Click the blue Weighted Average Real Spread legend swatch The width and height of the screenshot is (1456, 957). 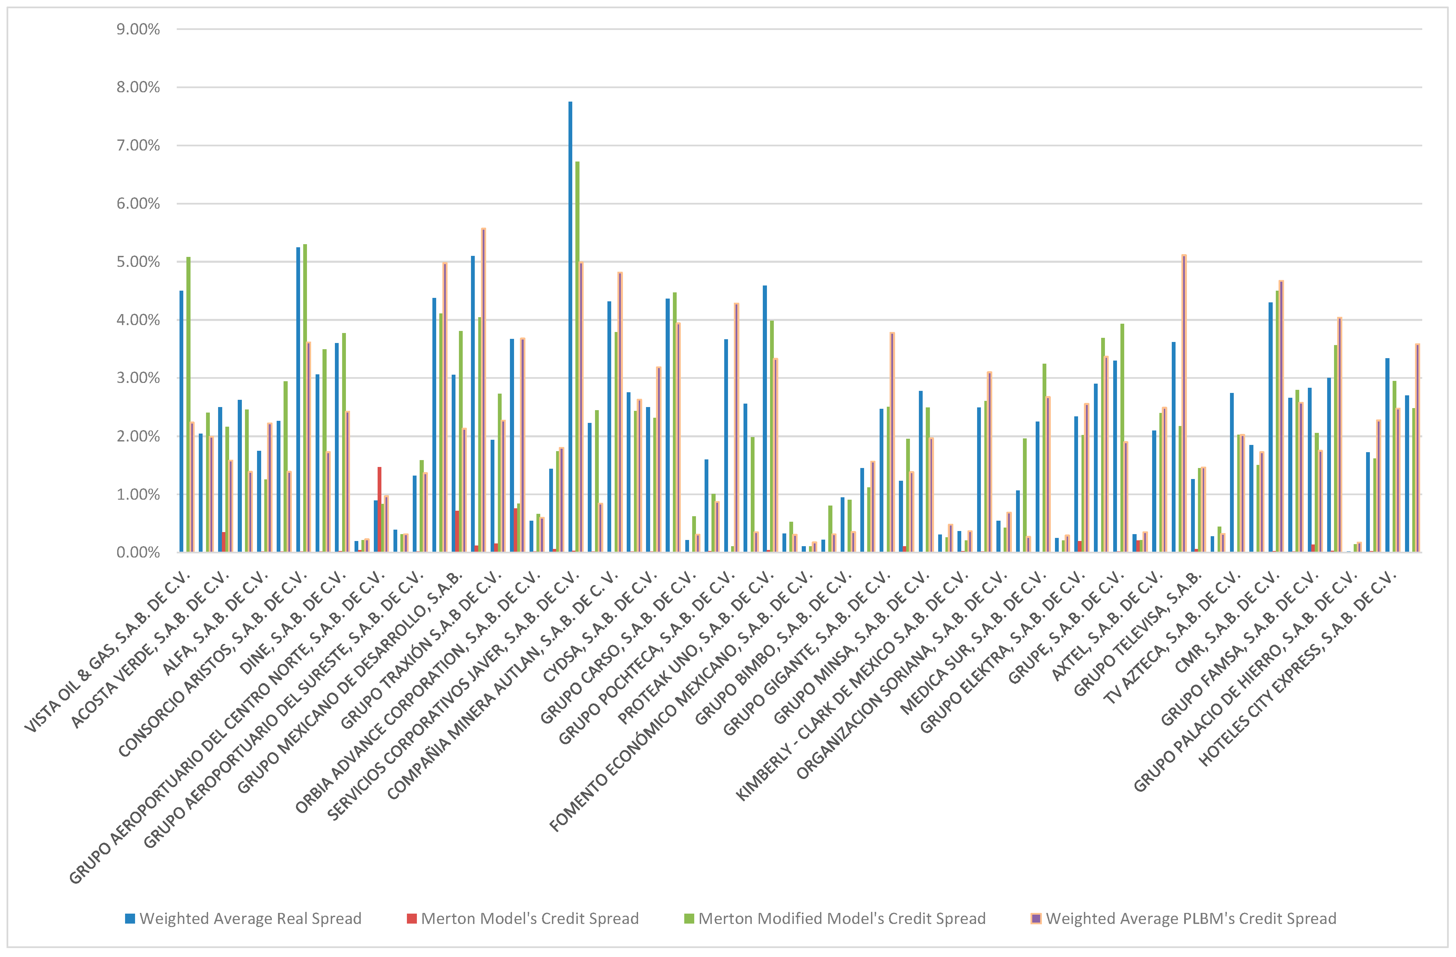(130, 918)
